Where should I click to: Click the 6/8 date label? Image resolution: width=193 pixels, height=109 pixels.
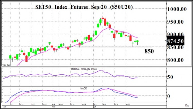pos(104,105)
